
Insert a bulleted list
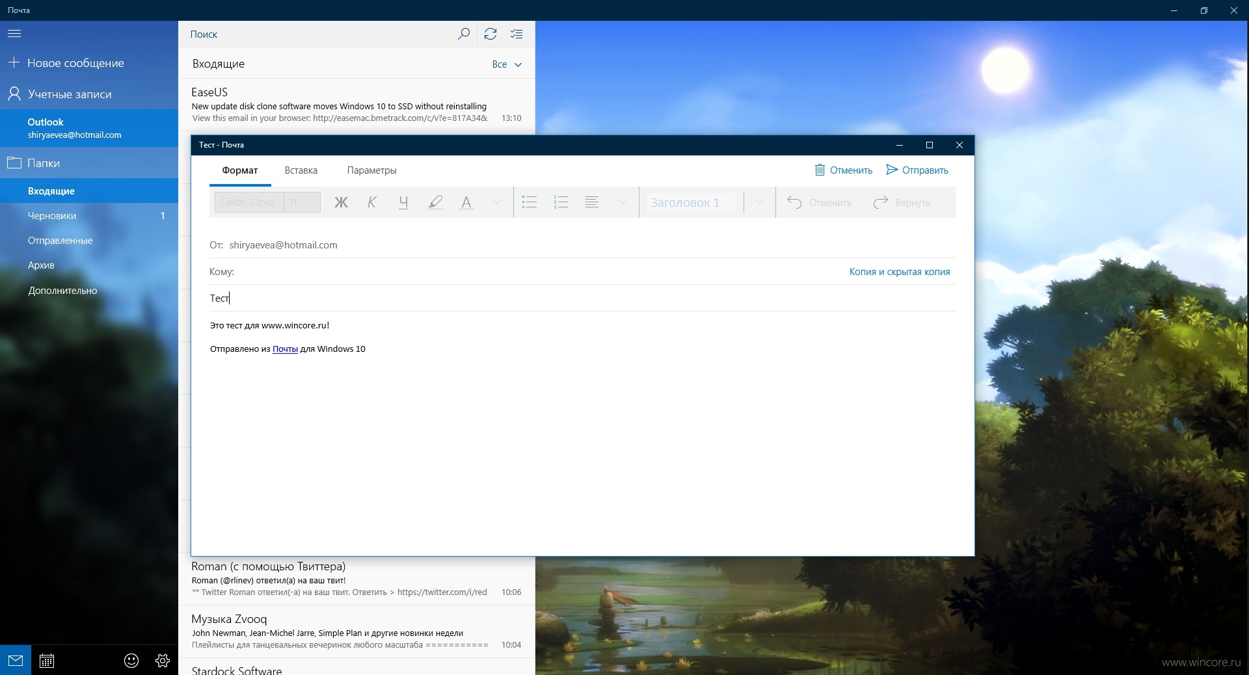pyautogui.click(x=530, y=202)
